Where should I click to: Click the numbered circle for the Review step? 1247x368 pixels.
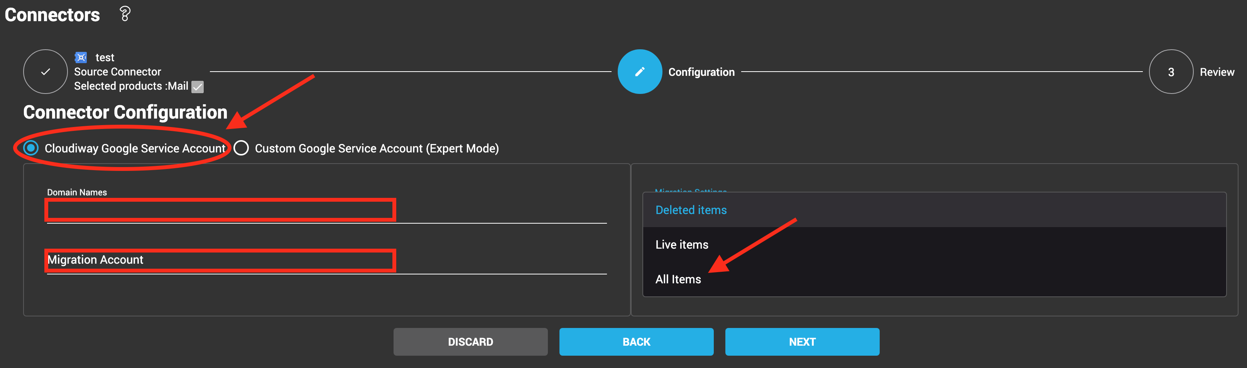point(1171,72)
